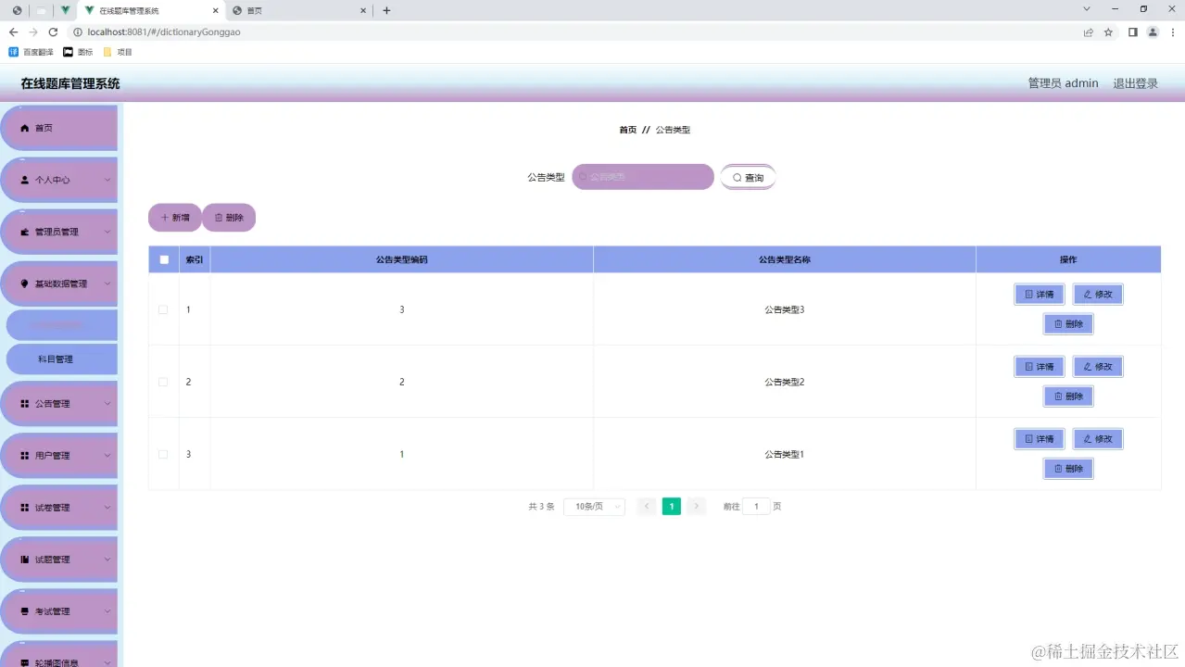The width and height of the screenshot is (1185, 667).
Task: Click the 首页 home icon in sidebar
Action: point(25,128)
